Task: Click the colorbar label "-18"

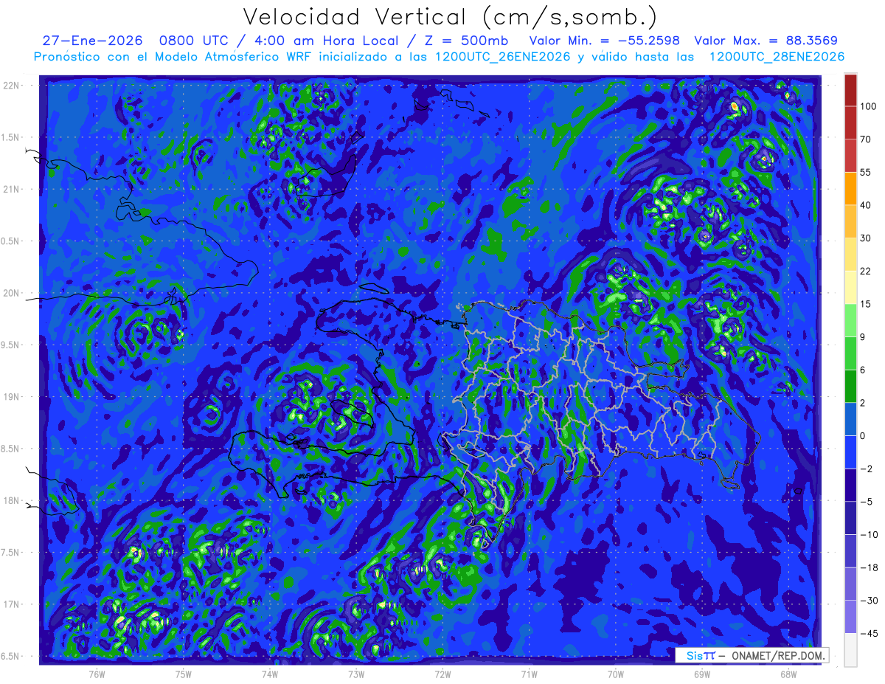Action: tap(868, 567)
